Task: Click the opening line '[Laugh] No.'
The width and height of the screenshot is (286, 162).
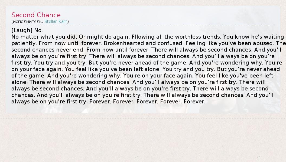Action: [27, 30]
